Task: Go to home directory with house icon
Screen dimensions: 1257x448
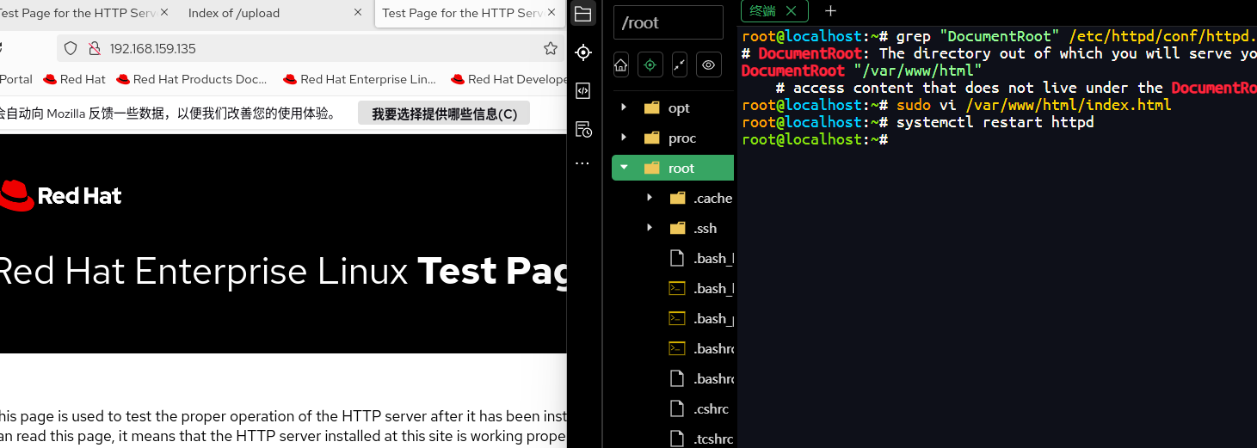Action: [621, 64]
